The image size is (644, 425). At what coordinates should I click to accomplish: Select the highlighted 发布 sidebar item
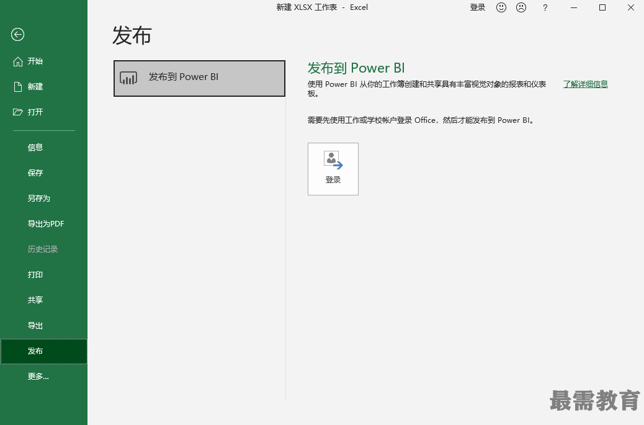(43, 351)
